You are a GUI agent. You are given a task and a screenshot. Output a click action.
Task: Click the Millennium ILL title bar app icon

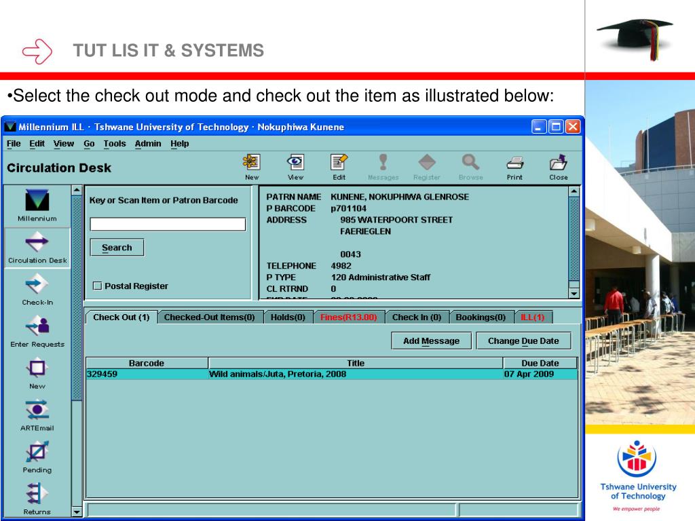click(10, 127)
